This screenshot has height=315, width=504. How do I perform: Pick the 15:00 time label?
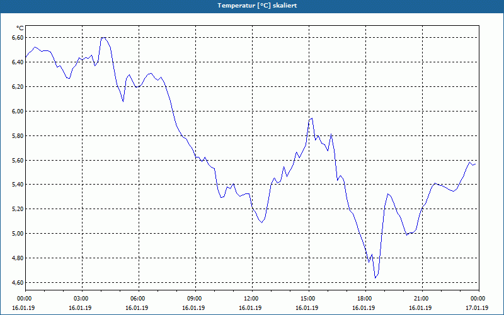(x=308, y=299)
